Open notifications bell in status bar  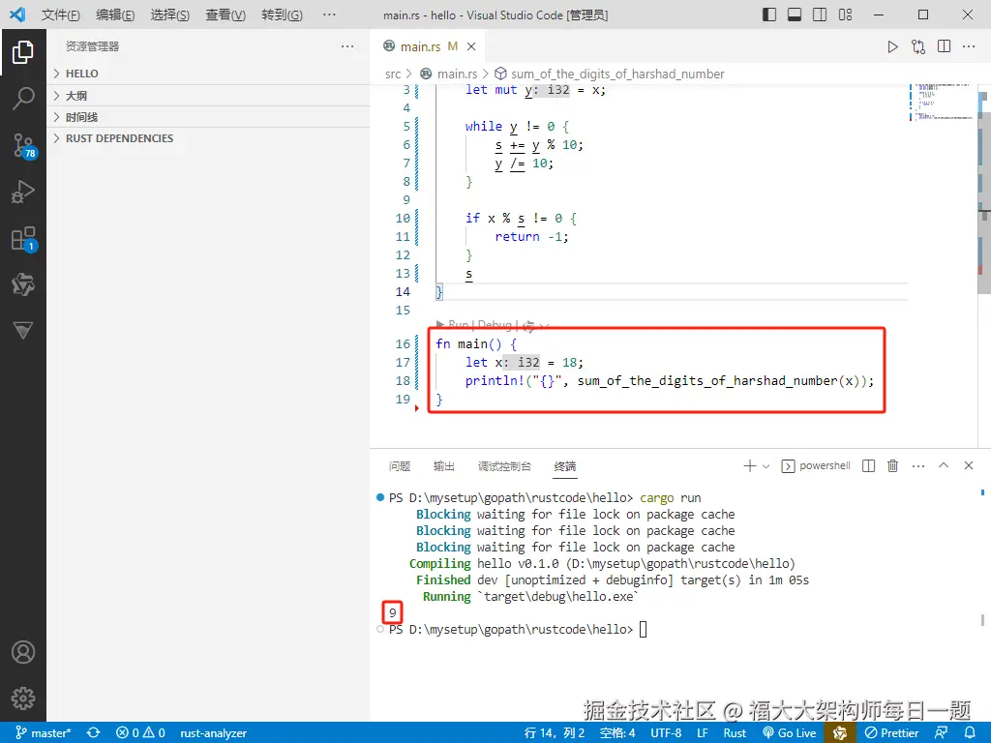pos(970,733)
